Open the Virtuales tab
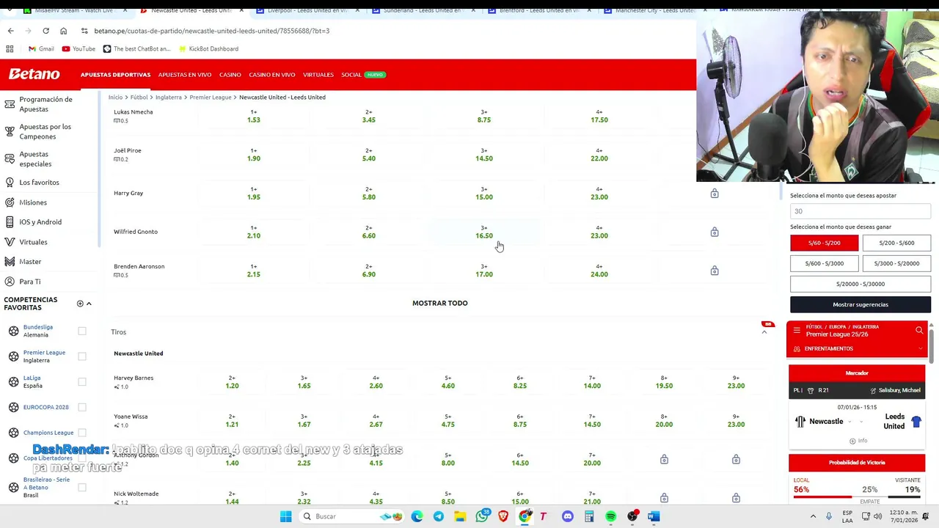The image size is (939, 528). coord(318,75)
